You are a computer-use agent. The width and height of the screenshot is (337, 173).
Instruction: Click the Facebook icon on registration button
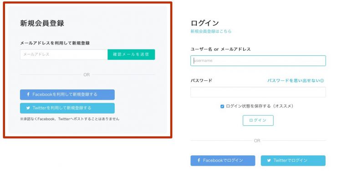(x=28, y=94)
